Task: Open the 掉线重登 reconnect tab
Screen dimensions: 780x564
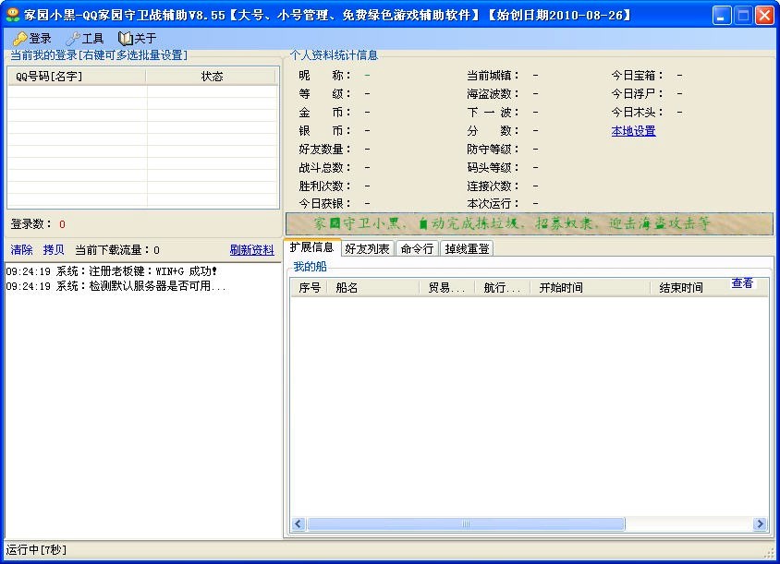Action: click(x=466, y=247)
